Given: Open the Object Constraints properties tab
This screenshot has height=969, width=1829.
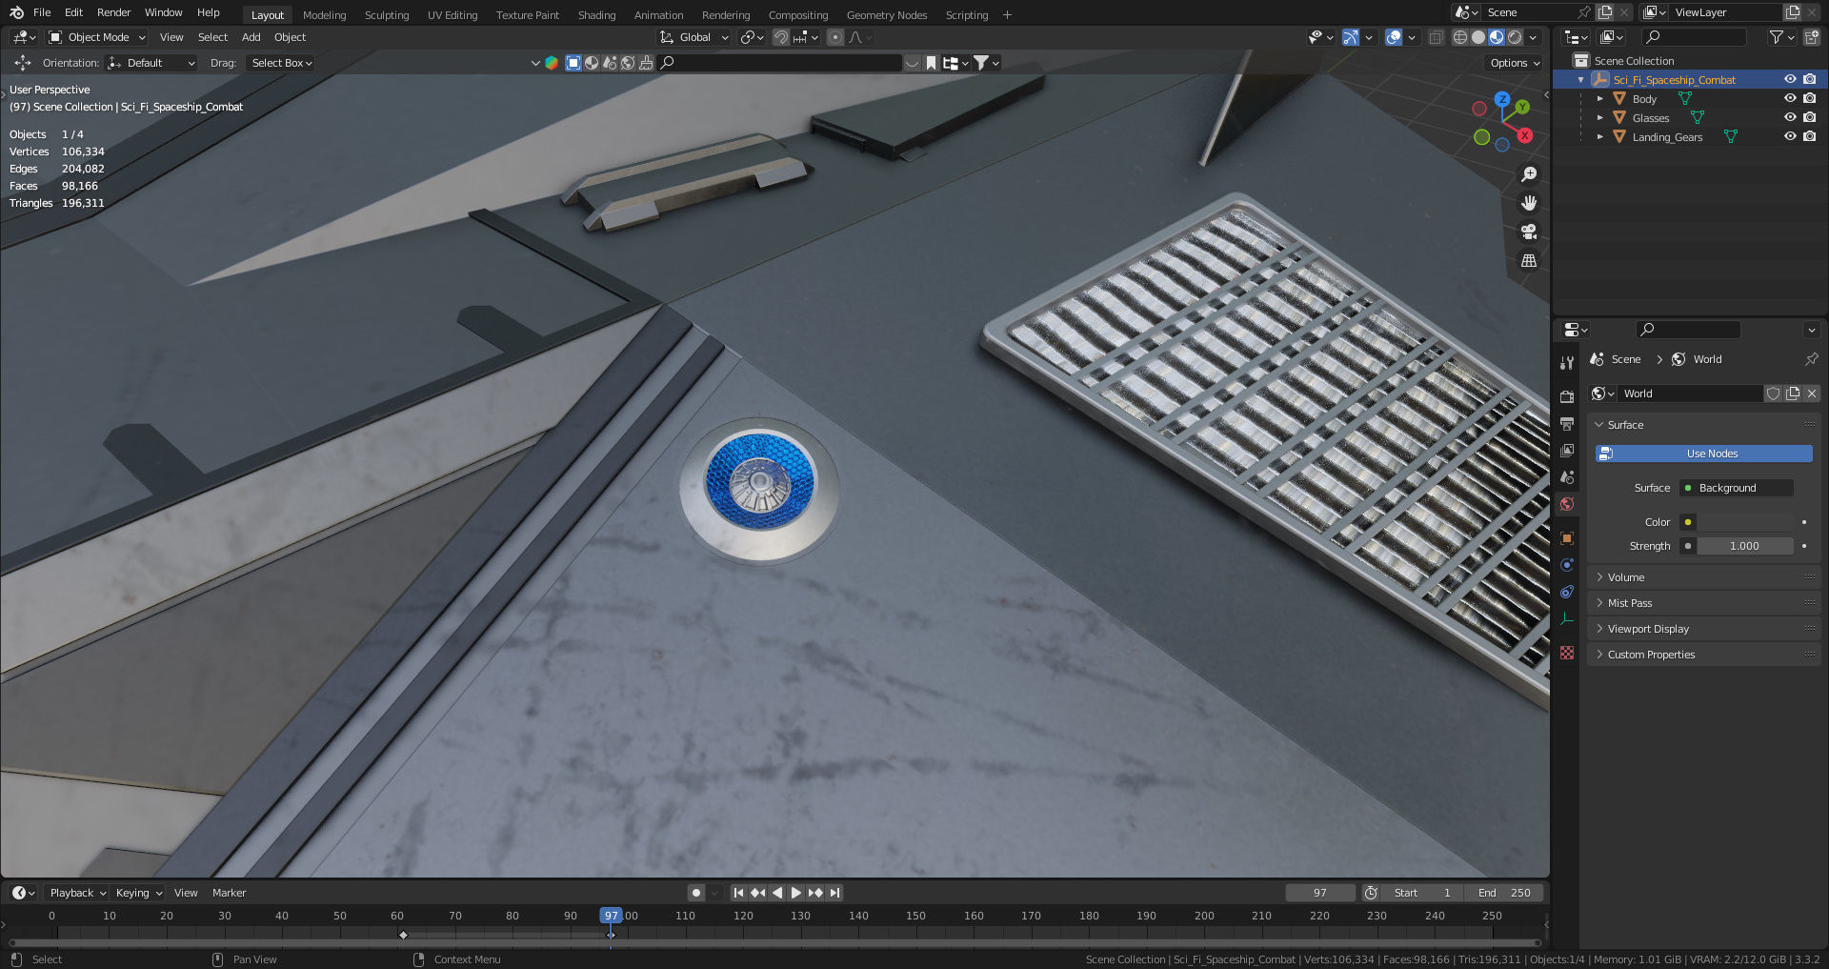Looking at the screenshot, I should tap(1567, 592).
